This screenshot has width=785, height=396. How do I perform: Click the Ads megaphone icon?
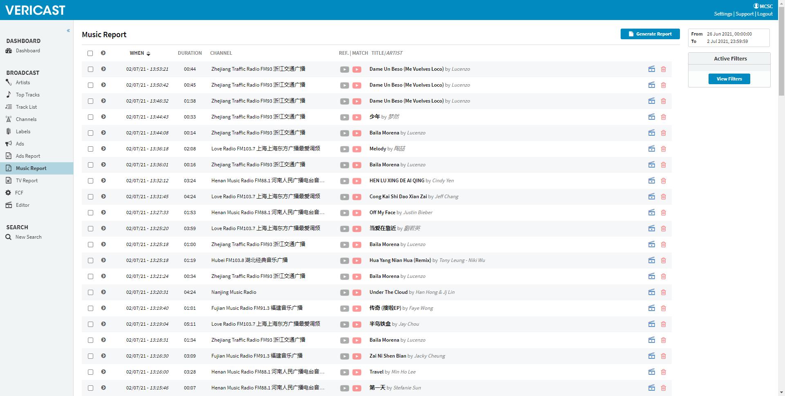9,144
